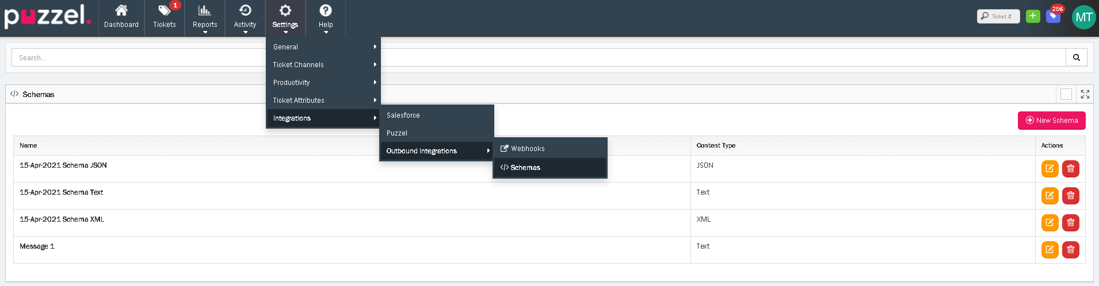Image resolution: width=1099 pixels, height=286 pixels.
Task: Delete the 15-Apr-2021 Schema Text row
Action: (x=1070, y=196)
